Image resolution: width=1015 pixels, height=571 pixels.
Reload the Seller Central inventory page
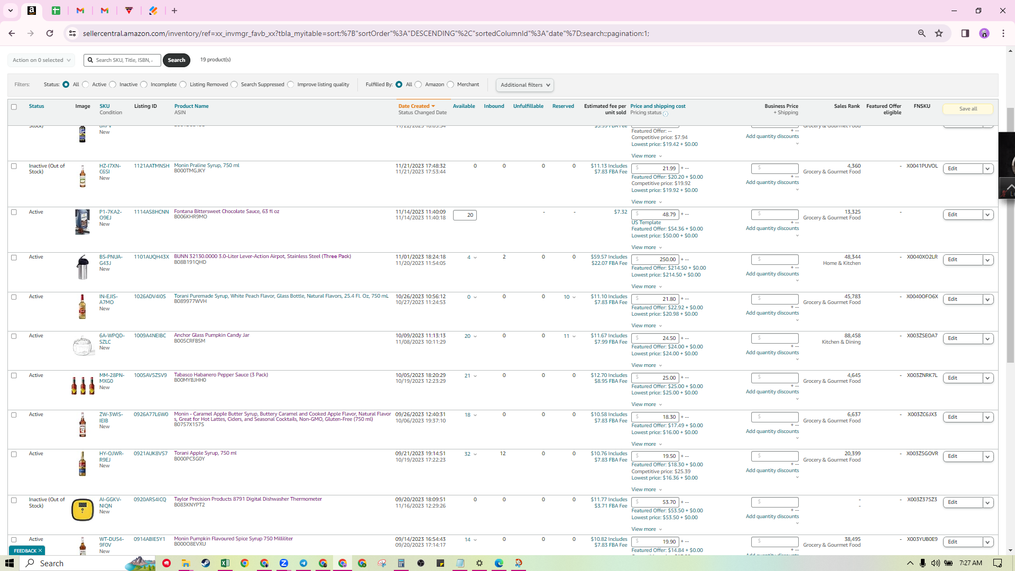(50, 33)
